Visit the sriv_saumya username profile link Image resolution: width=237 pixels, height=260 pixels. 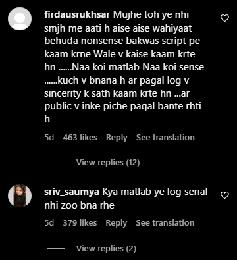point(72,192)
